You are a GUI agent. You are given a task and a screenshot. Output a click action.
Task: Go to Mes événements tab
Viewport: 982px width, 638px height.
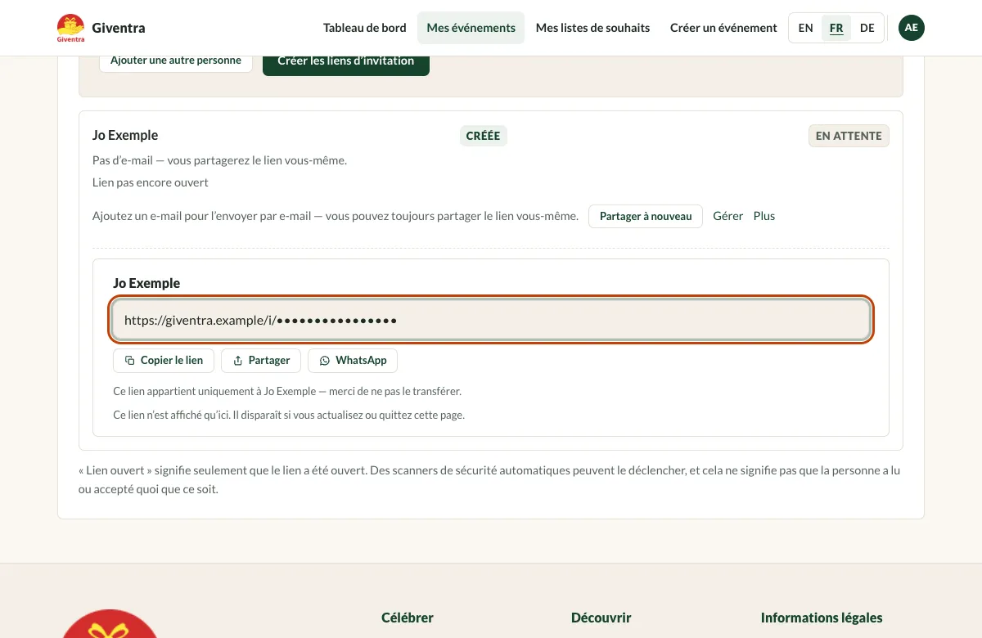(x=471, y=28)
